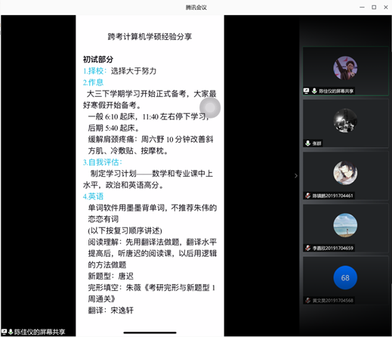Collapse the participant sidebar with the chevron arrow
Image resolution: width=392 pixels, height=337 pixels.
(296, 175)
